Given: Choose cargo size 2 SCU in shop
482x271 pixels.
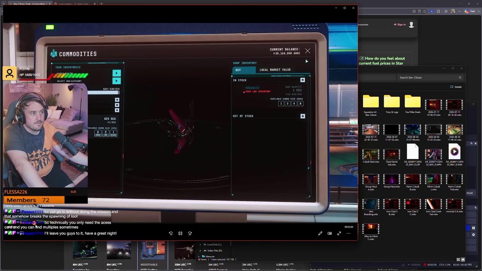Looking at the screenshot, I should click(287, 104).
